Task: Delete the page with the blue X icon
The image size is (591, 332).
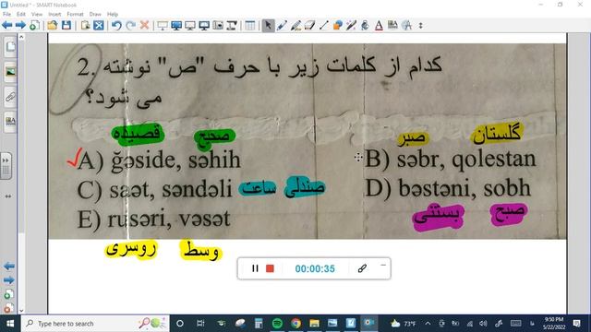Action: (99, 25)
